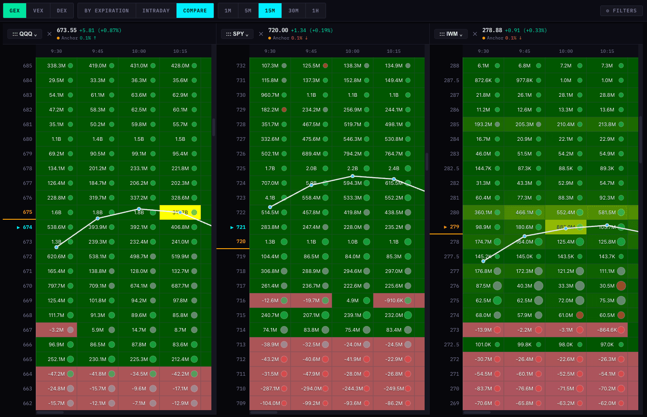Click the dot beside QQQ 678 221.8M
647x417 pixels.
point(194,168)
